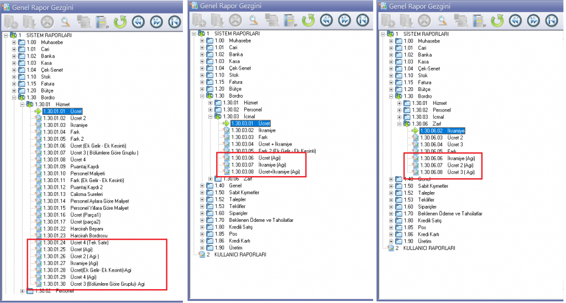Click the rewind double-arrow icon in middle panel
Screen dimensions: 566x303
click(327, 21)
